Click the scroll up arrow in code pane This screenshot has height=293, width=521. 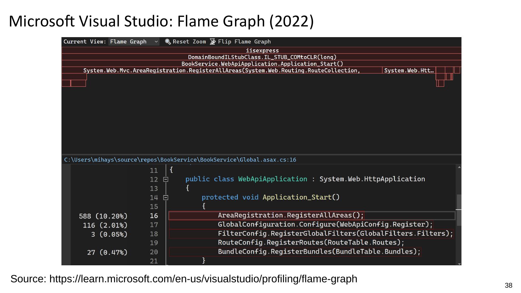[x=459, y=167]
